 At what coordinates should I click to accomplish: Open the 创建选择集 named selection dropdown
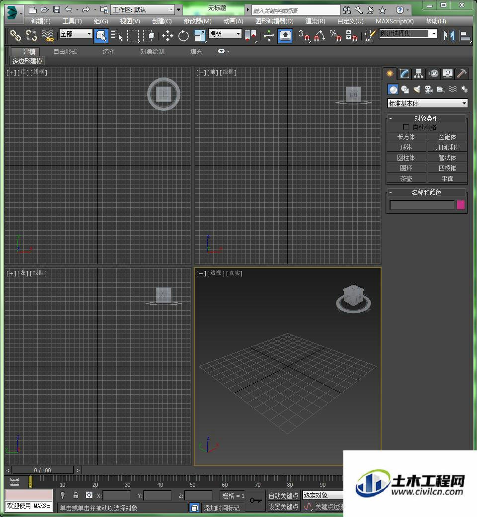click(x=408, y=34)
